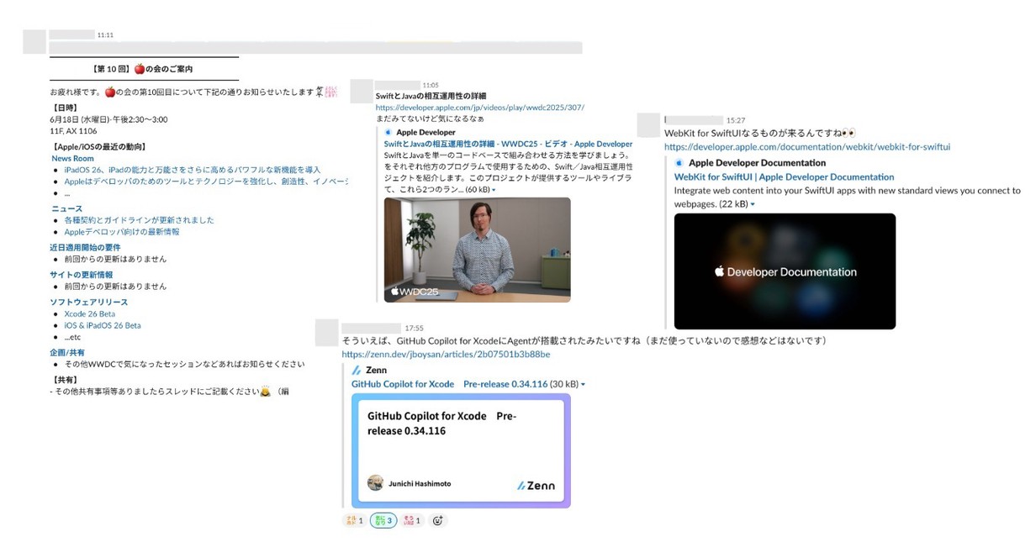Open the iOS & iPadOS 26 Beta link
The height and width of the screenshot is (558, 1036).
pyautogui.click(x=103, y=325)
